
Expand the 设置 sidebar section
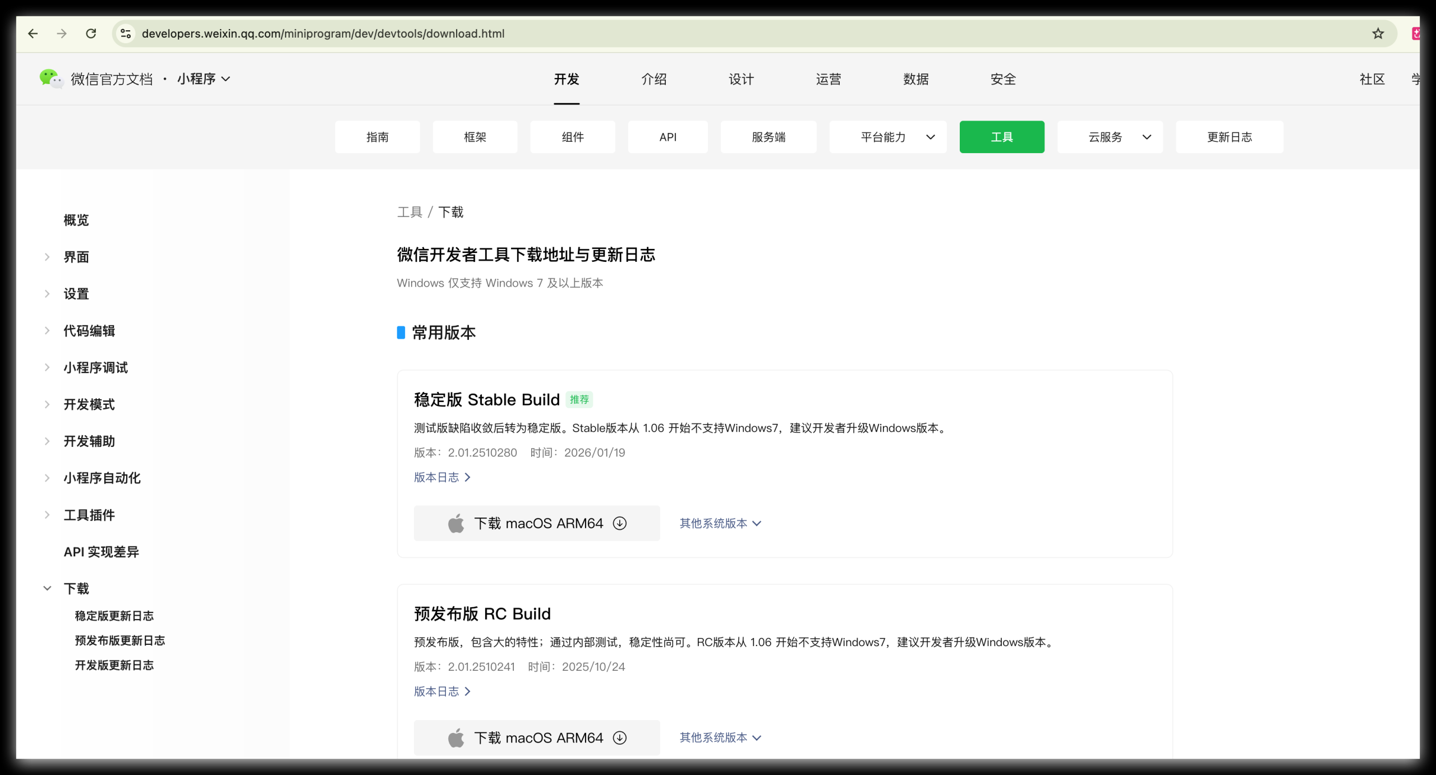pyautogui.click(x=48, y=294)
